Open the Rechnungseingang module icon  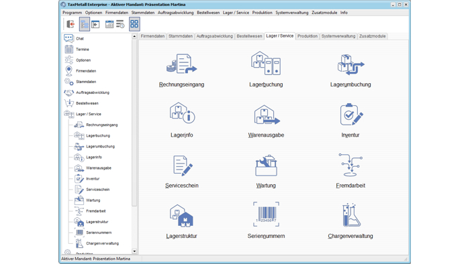click(x=182, y=64)
